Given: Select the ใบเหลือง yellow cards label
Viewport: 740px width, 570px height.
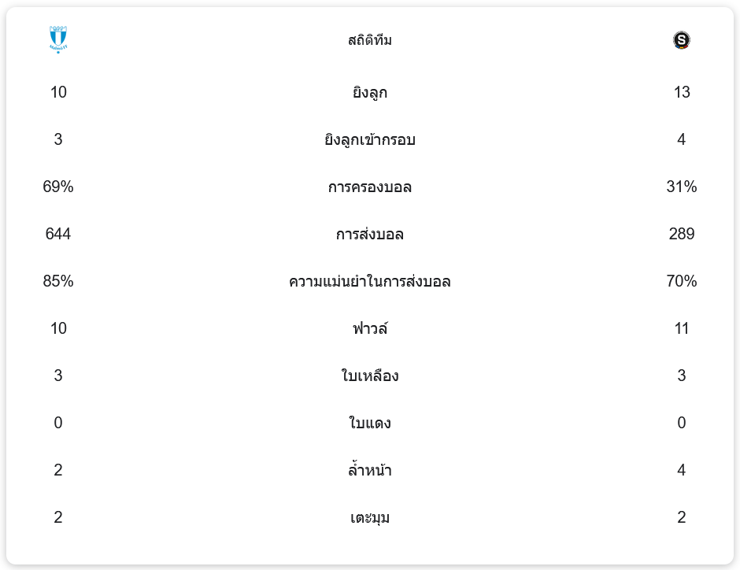Looking at the screenshot, I should click(370, 376).
